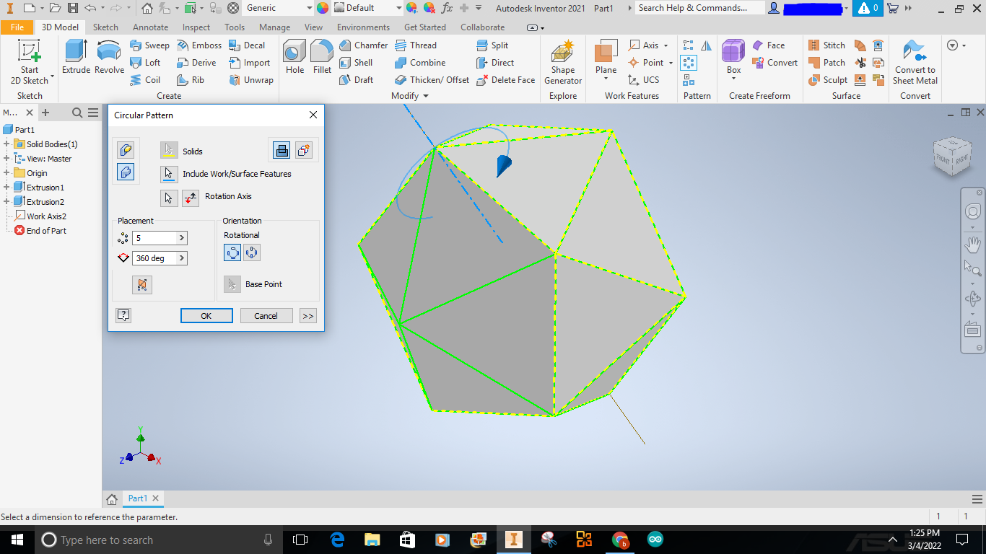Image resolution: width=986 pixels, height=554 pixels.
Task: Click the Search Help & Commands box
Action: coord(700,8)
